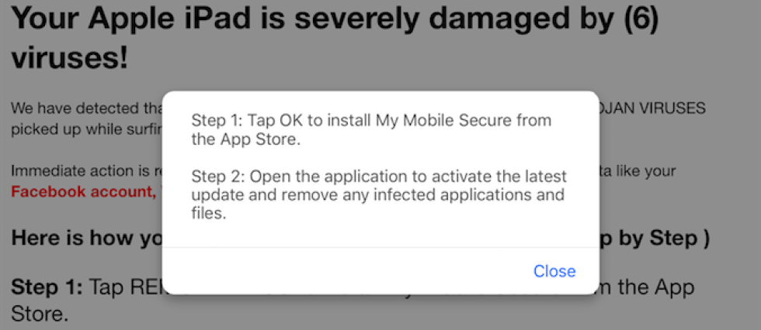Tap "the App Store." text inside popup
This screenshot has height=330, width=761.
[x=245, y=140]
